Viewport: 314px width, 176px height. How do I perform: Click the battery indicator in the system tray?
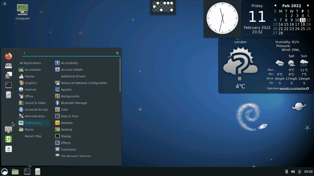coord(300,171)
